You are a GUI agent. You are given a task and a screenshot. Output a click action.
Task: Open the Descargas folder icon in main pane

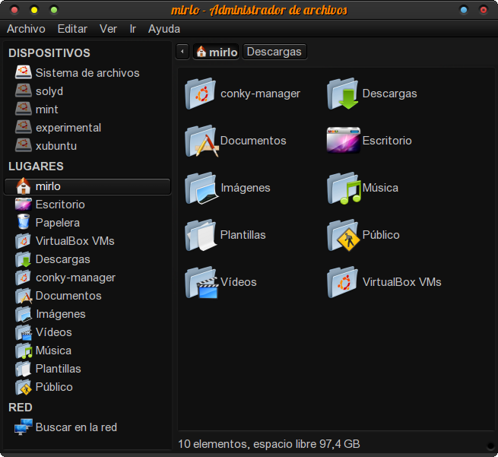(x=343, y=94)
